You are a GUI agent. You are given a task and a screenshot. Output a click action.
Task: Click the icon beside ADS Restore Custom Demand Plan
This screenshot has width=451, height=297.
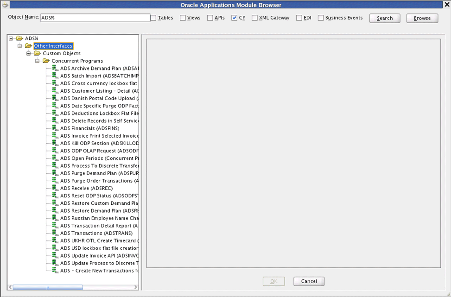click(56, 202)
